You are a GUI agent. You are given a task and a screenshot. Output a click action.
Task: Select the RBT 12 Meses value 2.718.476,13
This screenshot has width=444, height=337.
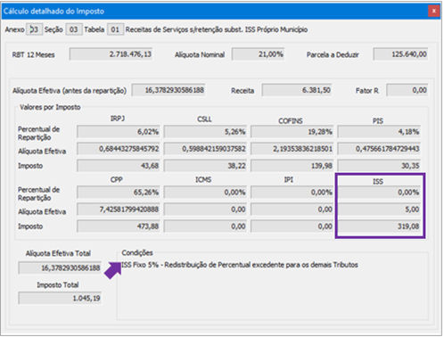point(111,54)
